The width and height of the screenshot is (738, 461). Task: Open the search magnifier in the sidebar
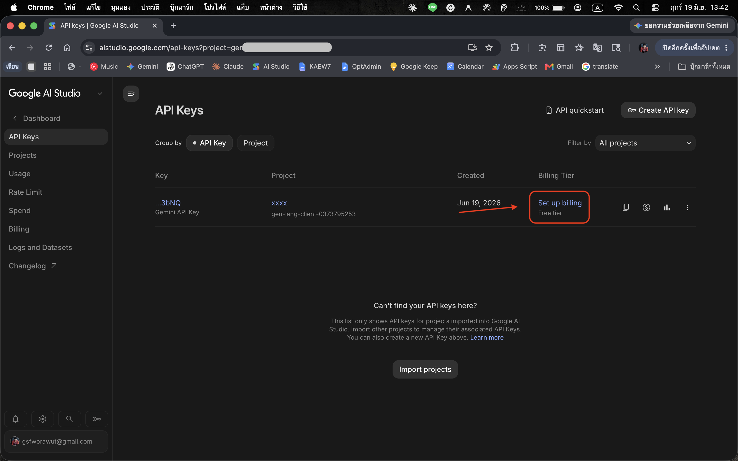[69, 419]
